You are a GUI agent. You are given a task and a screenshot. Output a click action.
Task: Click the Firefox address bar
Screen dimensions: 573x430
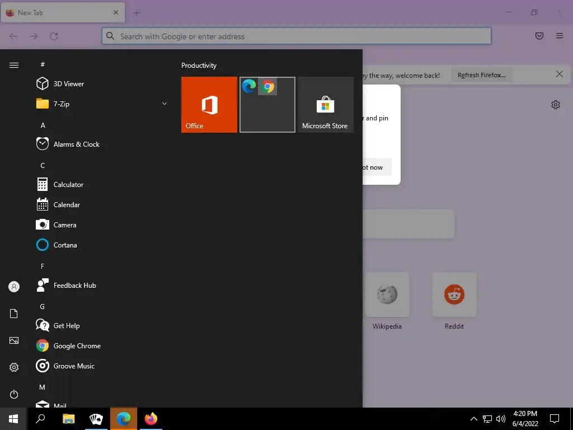[297, 36]
